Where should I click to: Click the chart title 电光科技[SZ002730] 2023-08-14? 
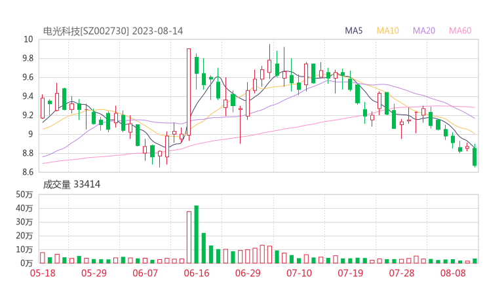[x=113, y=31]
